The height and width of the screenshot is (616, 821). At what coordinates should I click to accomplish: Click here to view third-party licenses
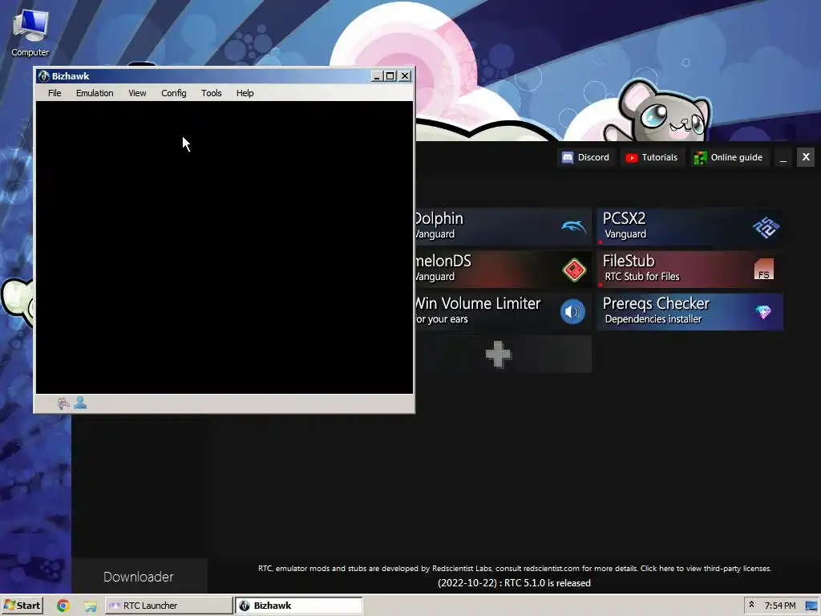tap(706, 569)
